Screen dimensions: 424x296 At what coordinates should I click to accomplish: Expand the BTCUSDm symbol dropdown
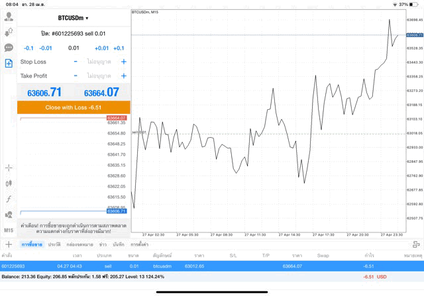[73, 18]
